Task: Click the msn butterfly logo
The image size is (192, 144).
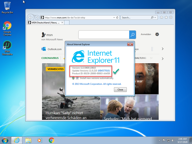Action: coord(43,35)
